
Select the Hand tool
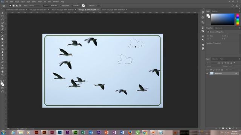click(2, 72)
